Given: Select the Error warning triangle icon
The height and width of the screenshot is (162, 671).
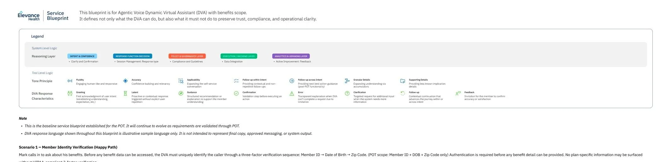Looking at the screenshot, I should [x=292, y=93].
